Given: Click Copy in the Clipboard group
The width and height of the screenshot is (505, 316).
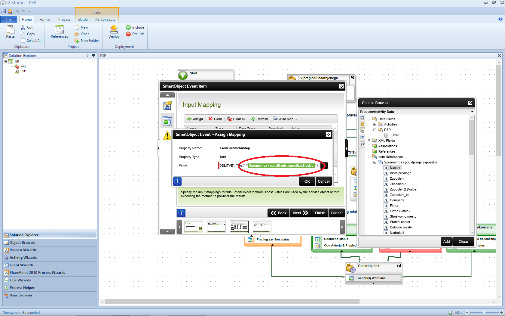Looking at the screenshot, I should pyautogui.click(x=28, y=34).
